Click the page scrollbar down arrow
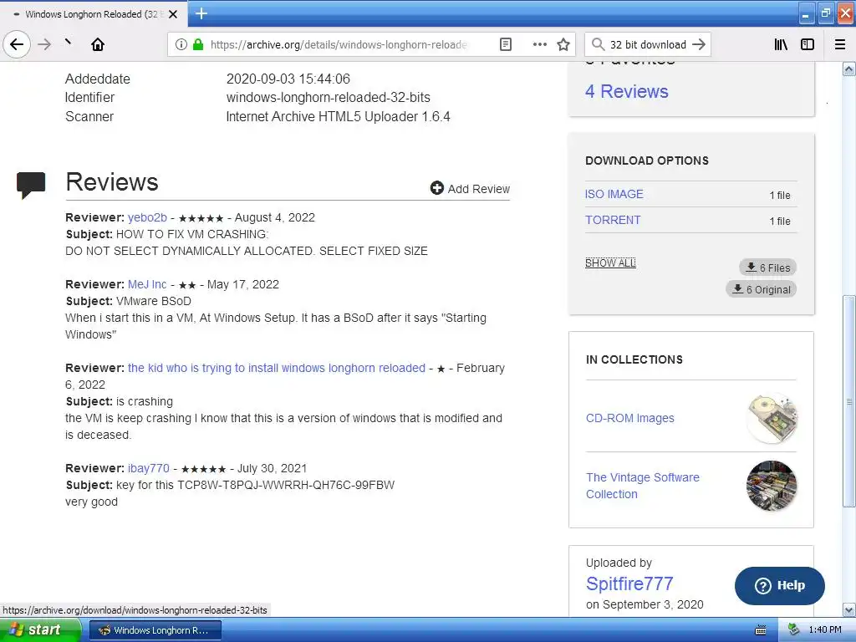Viewport: 856px width, 642px height. click(848, 609)
